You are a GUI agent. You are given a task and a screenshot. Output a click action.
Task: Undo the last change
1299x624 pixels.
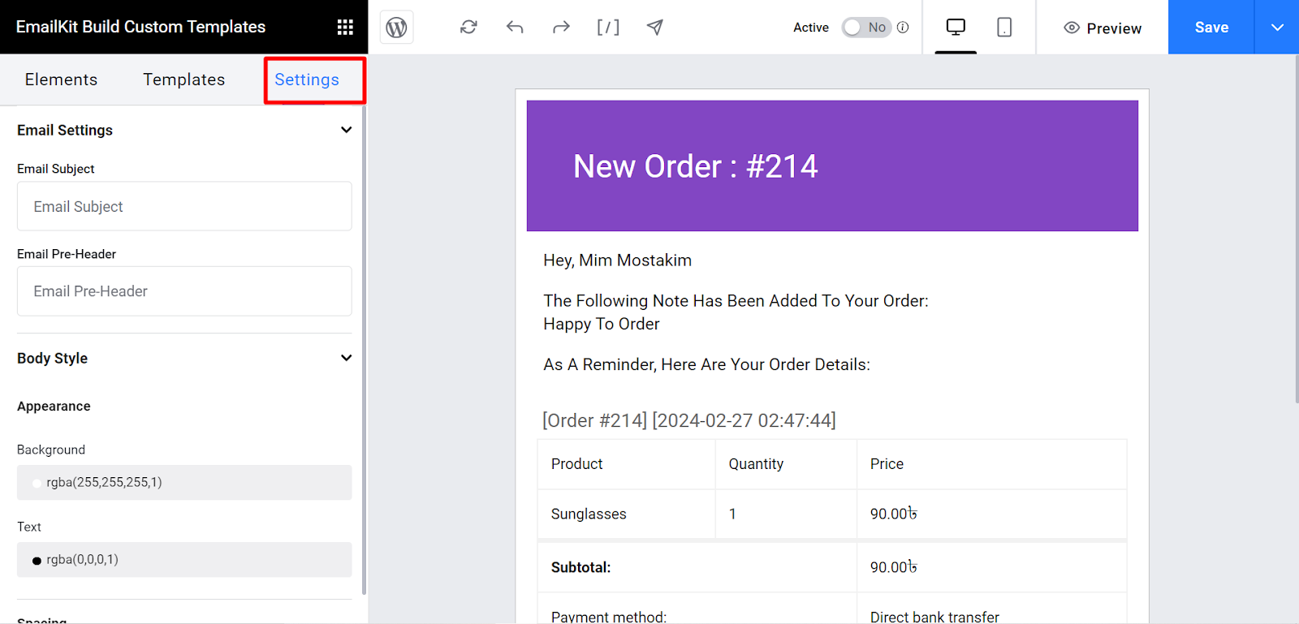click(515, 28)
